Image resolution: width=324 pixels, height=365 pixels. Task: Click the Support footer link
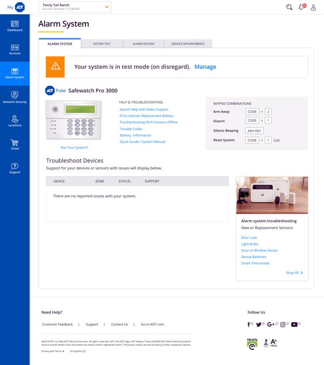click(92, 324)
